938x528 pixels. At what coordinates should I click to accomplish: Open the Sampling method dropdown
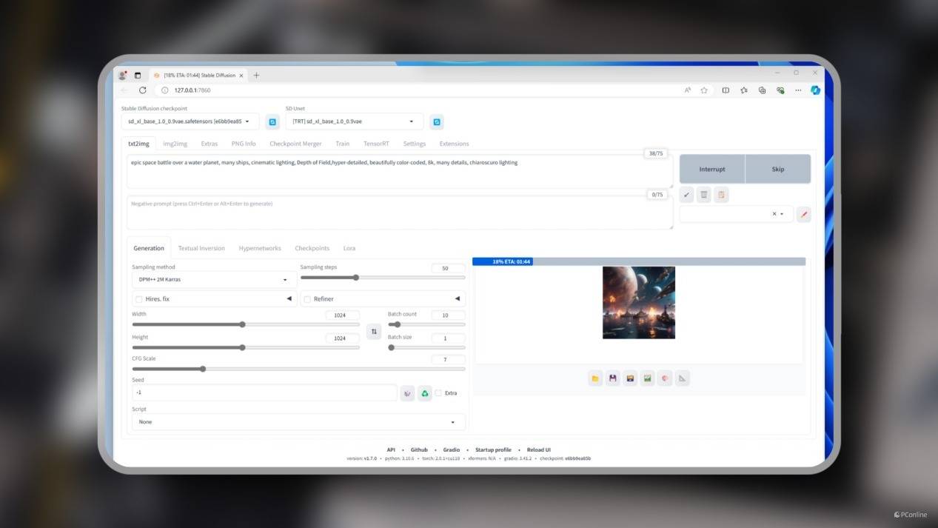[x=214, y=280]
